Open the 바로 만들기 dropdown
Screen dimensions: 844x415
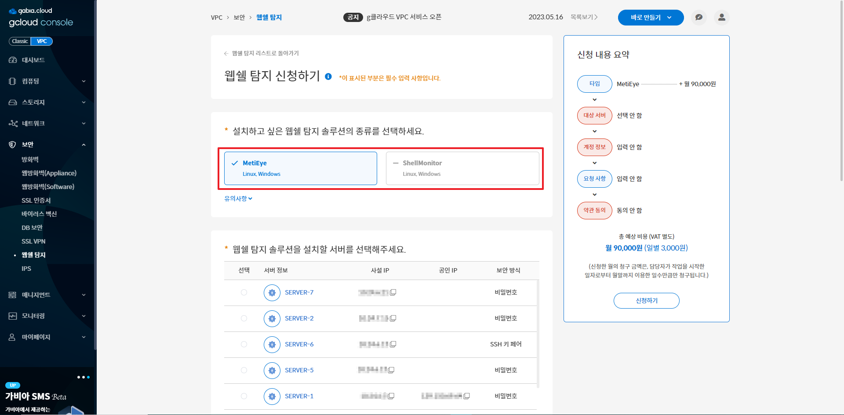(x=651, y=18)
